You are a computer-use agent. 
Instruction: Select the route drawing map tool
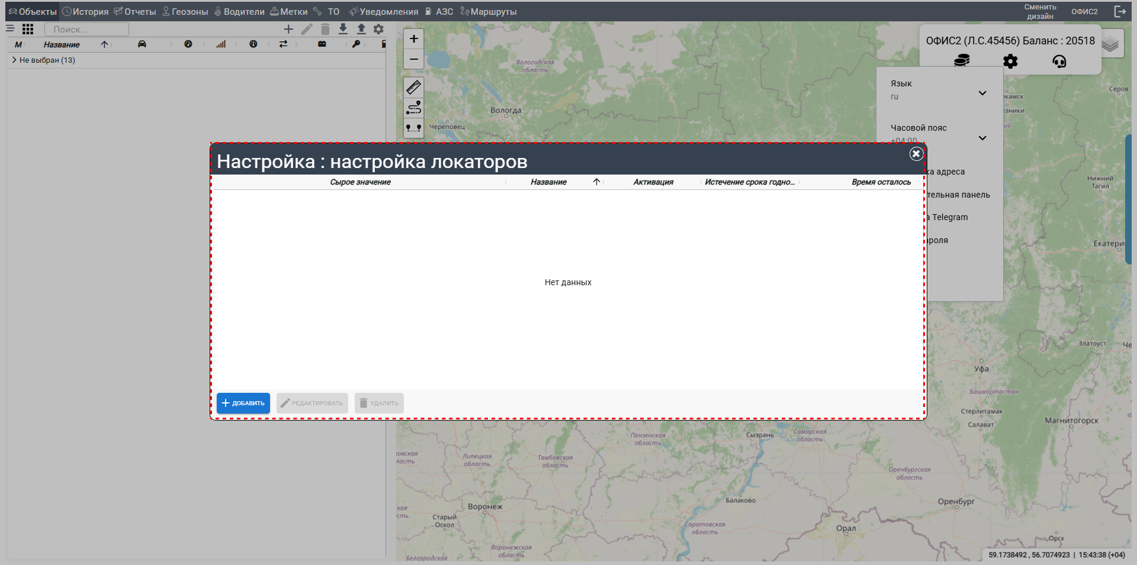point(413,108)
